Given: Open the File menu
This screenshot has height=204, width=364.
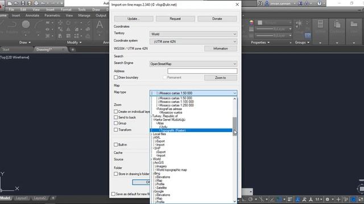Looking at the screenshot, I should click(11, 10).
